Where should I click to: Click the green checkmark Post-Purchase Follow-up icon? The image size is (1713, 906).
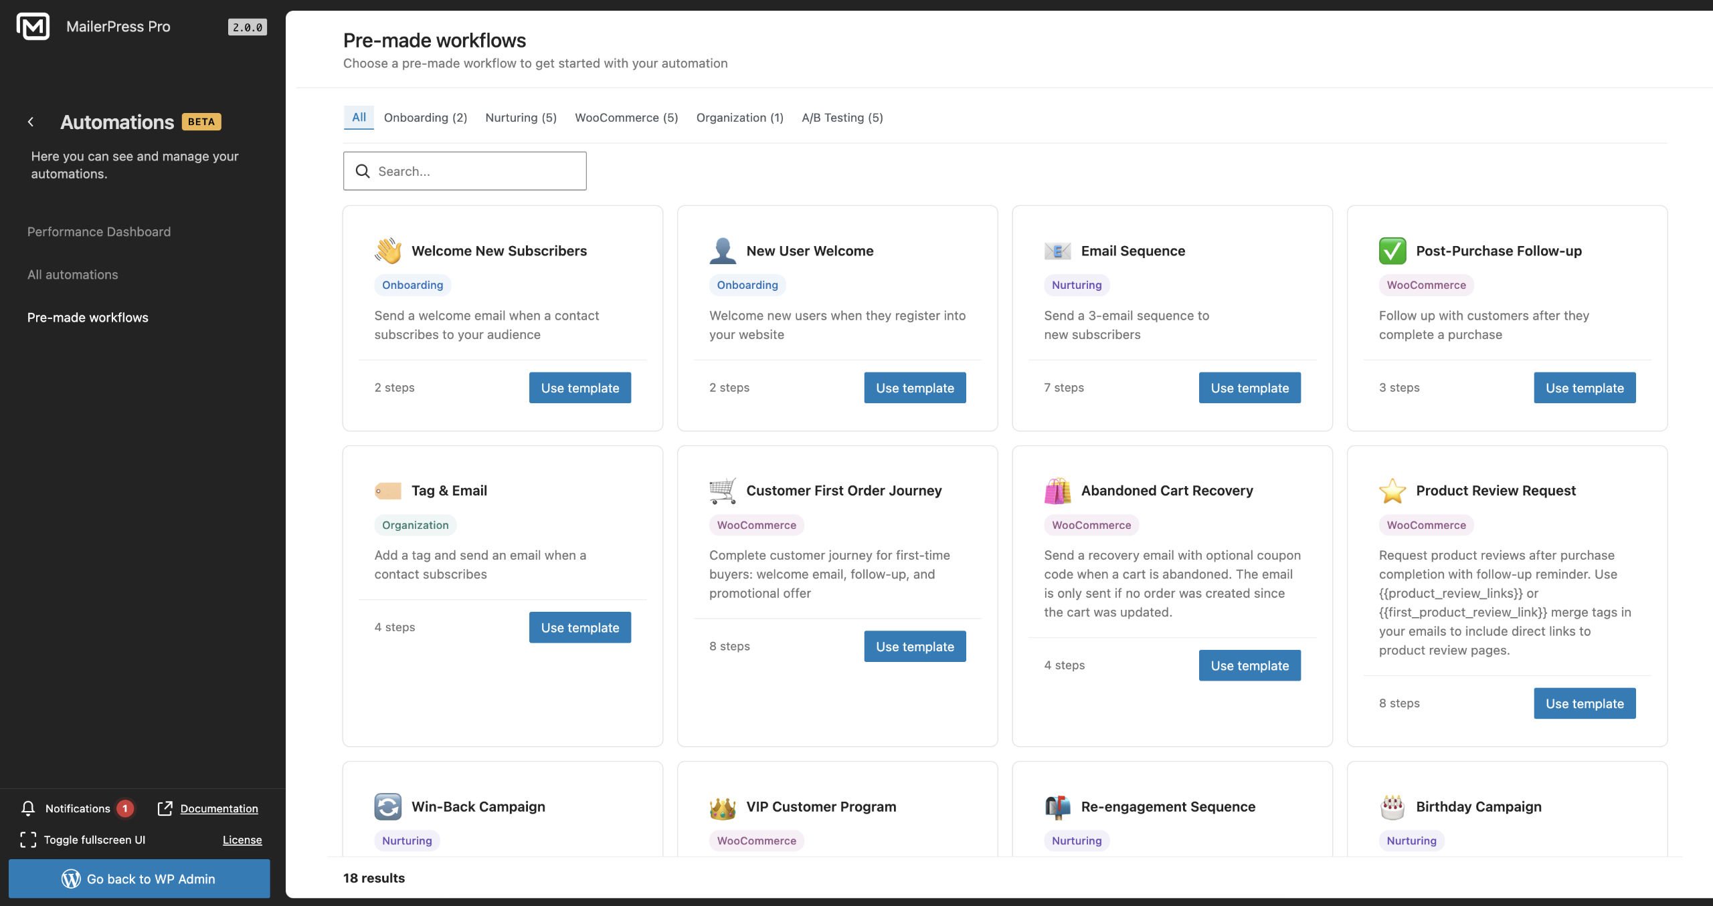pos(1392,251)
